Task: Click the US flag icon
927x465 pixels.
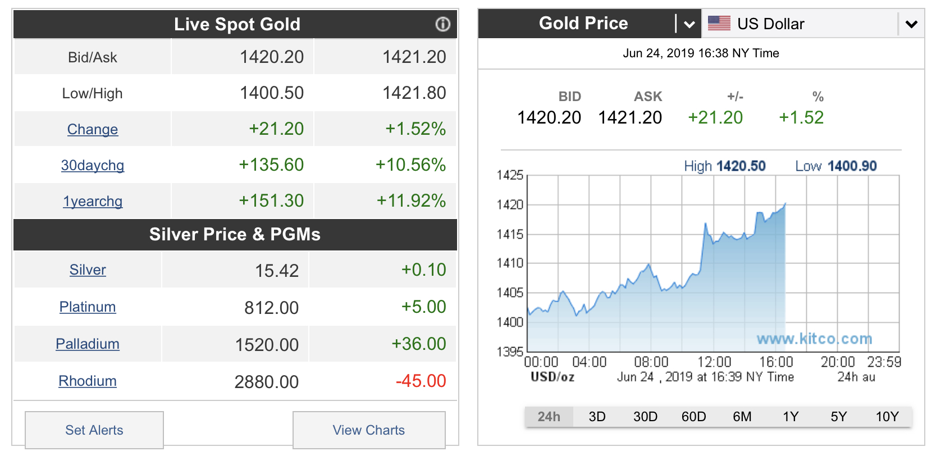Action: pyautogui.click(x=719, y=24)
